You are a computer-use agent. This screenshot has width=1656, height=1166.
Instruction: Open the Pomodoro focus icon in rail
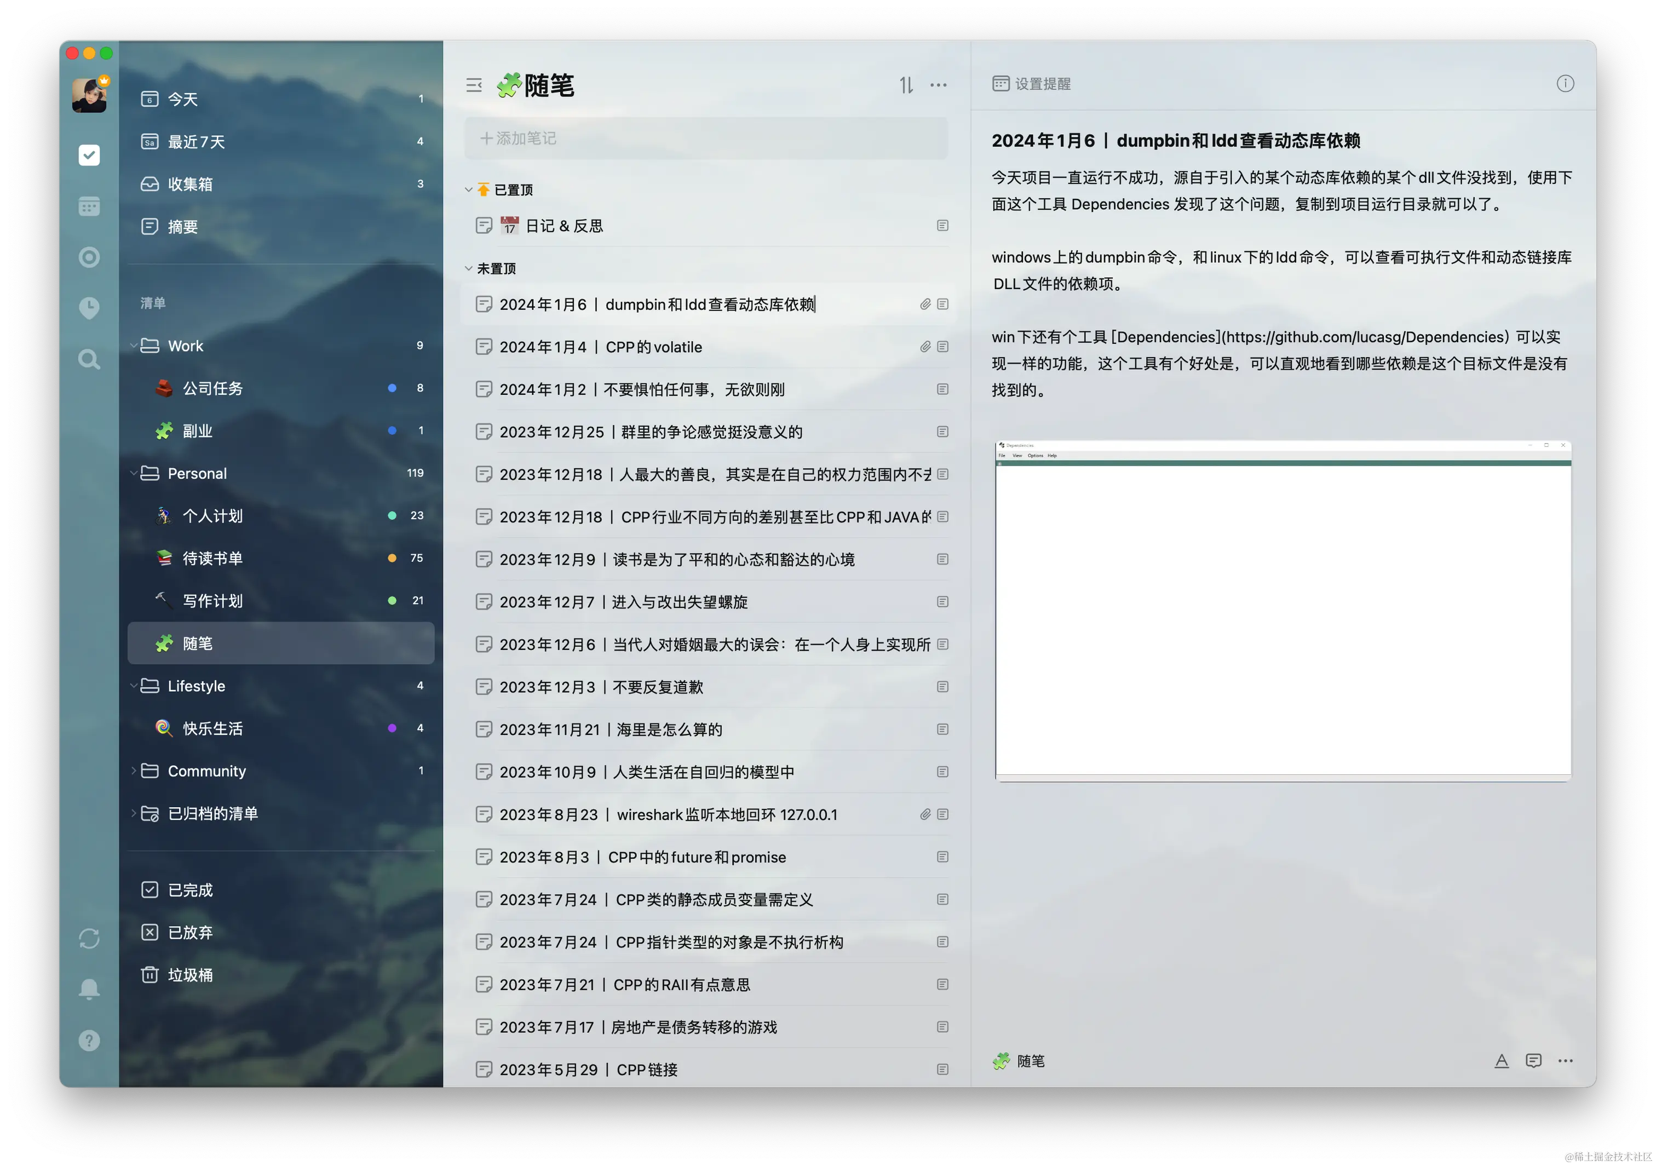[x=89, y=257]
